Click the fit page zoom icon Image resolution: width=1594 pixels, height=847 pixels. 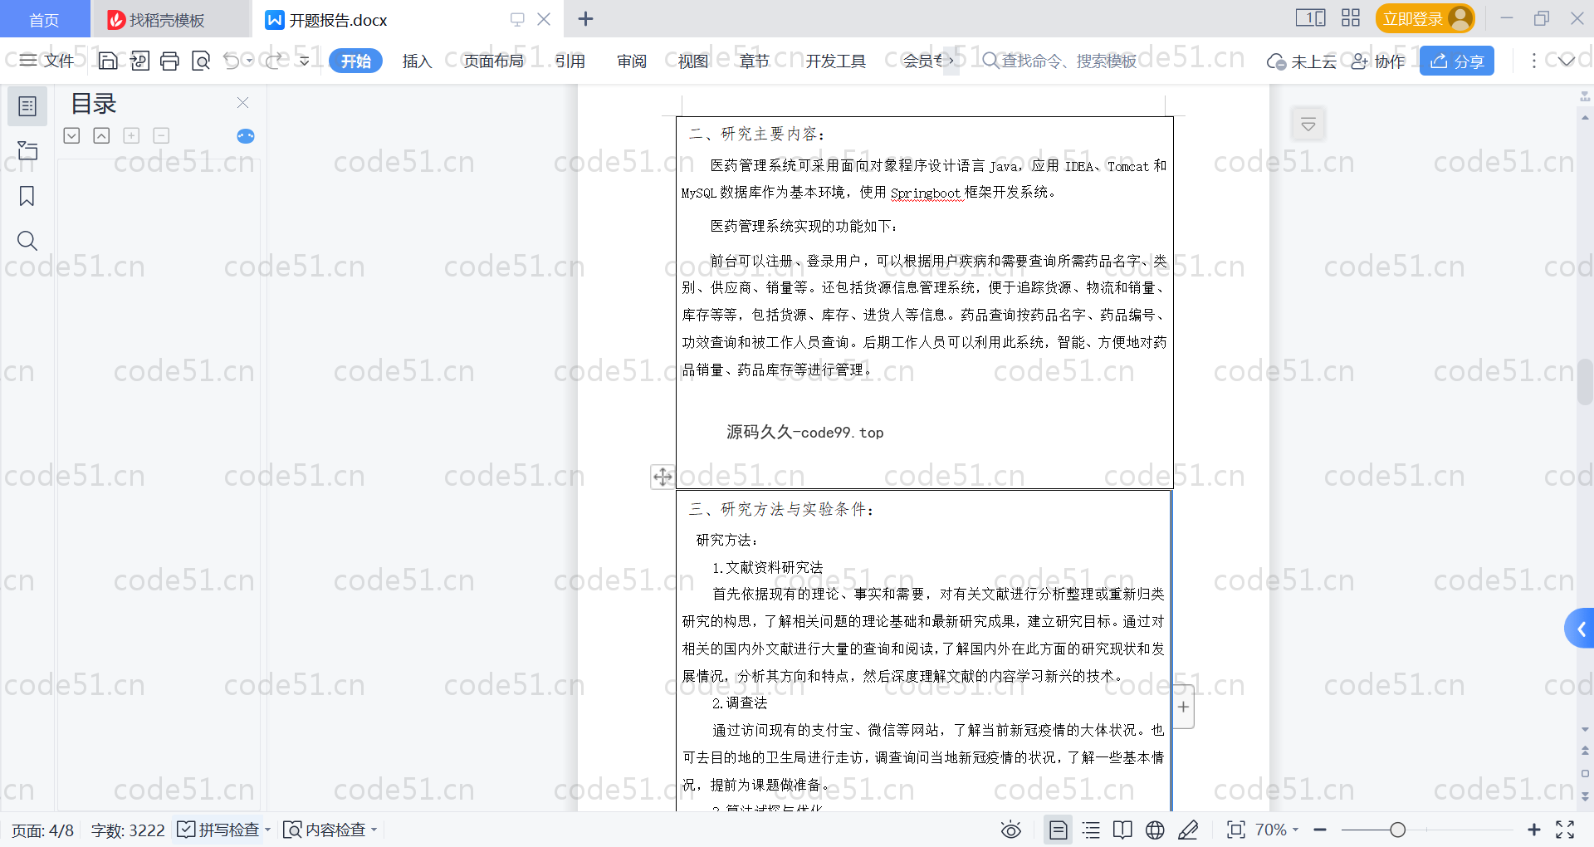(x=1236, y=830)
